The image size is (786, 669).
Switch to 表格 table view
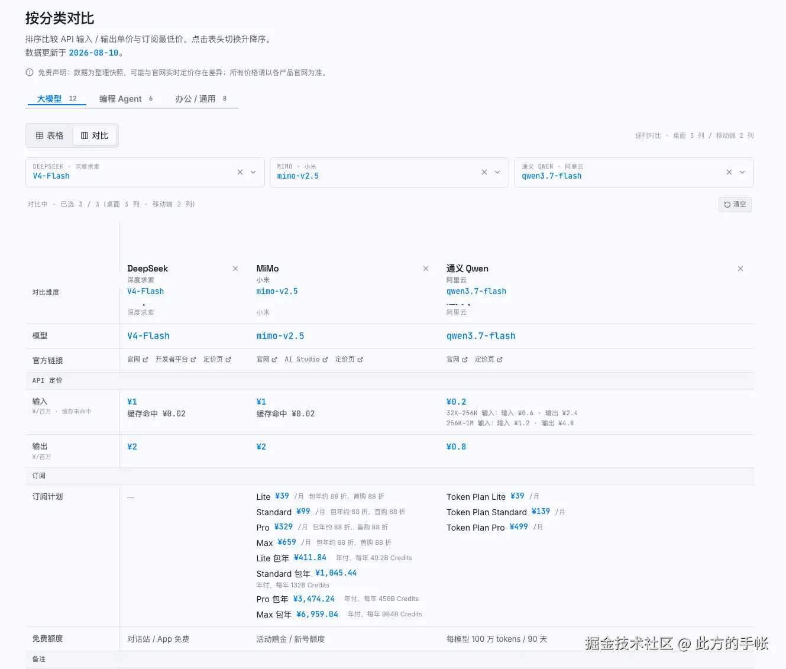pos(50,135)
